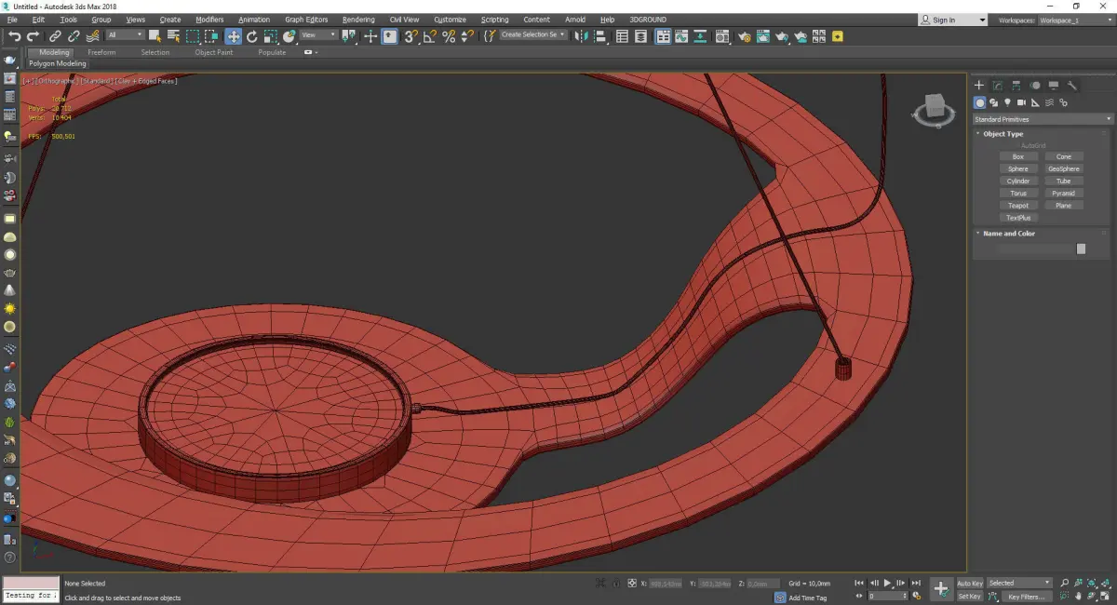Toggle the Angle Snap button
This screenshot has height=605, width=1117.
tap(429, 36)
